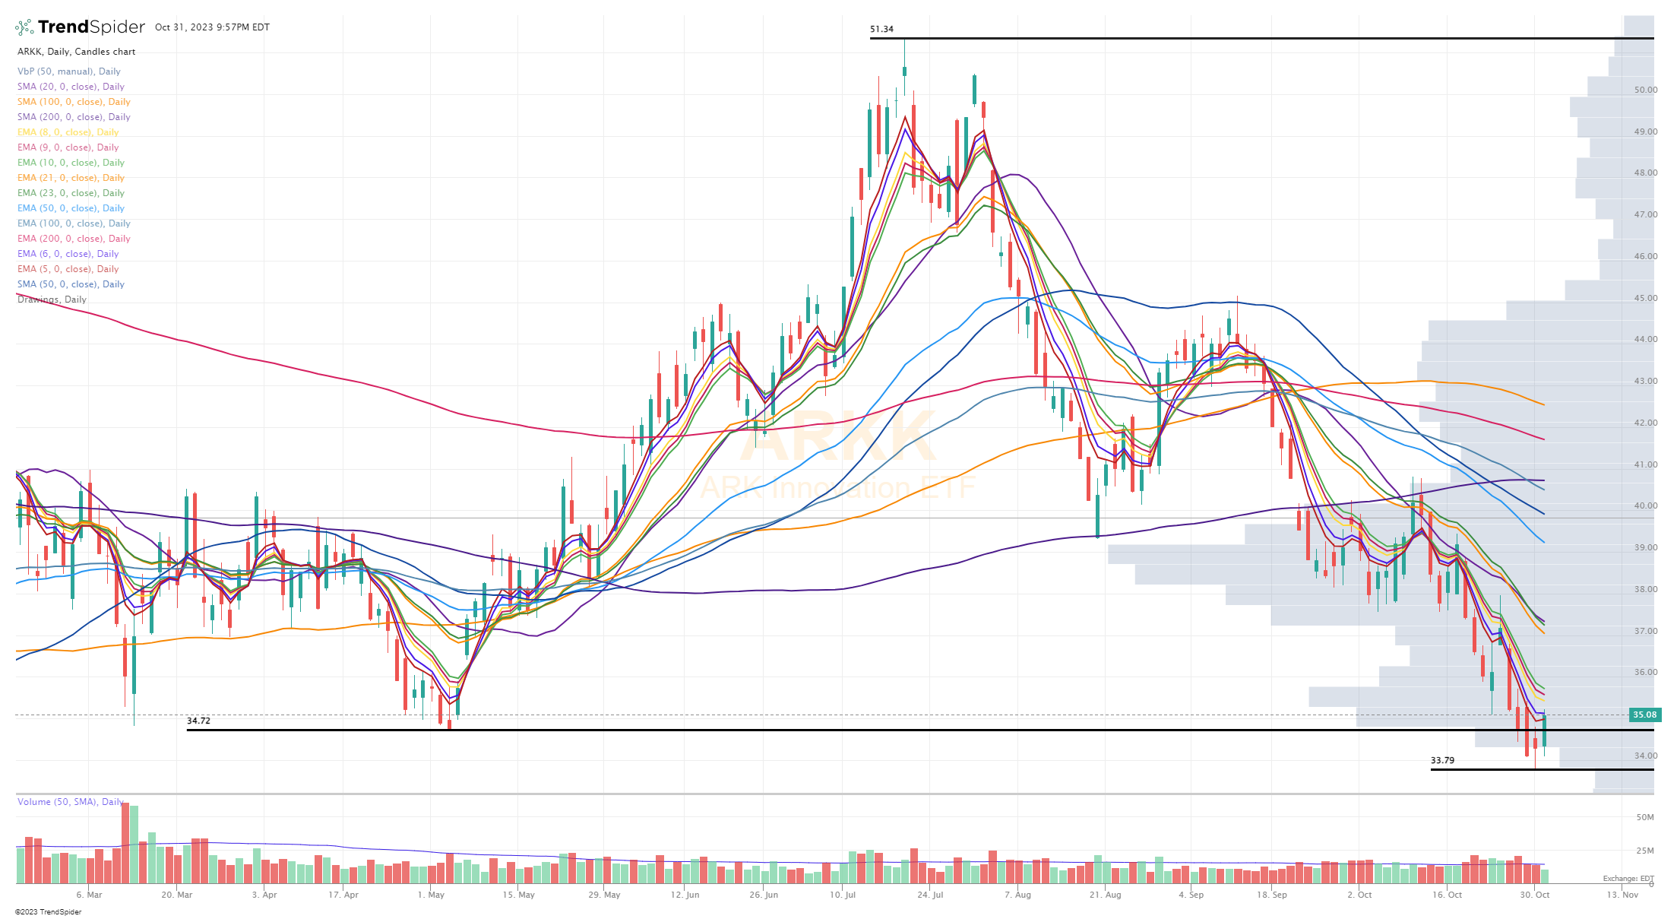Select 'EMA (200, 0, close), Daily' indicator label
The width and height of the screenshot is (1677, 919).
tap(74, 239)
